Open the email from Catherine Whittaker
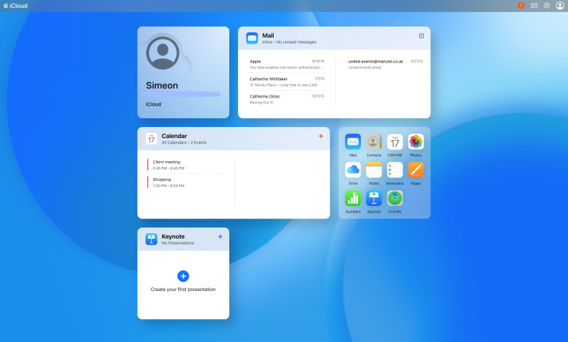 pos(287,81)
